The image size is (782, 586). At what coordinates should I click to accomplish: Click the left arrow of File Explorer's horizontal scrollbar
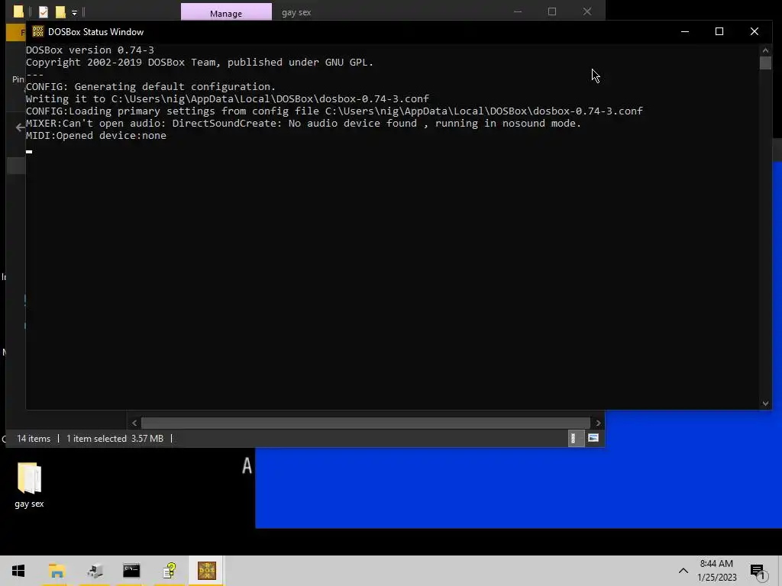pos(134,423)
